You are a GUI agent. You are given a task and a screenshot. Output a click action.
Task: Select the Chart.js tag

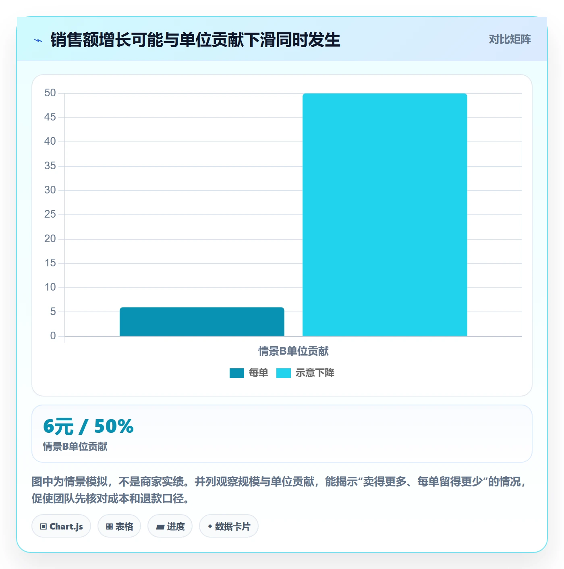pyautogui.click(x=61, y=526)
